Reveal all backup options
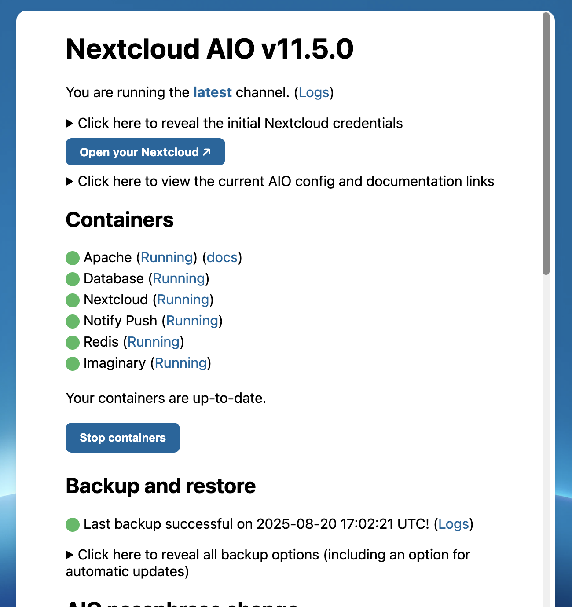The image size is (572, 607). coord(273,555)
